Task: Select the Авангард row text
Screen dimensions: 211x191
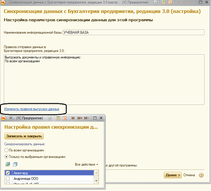Action: pyautogui.click(x=21, y=173)
